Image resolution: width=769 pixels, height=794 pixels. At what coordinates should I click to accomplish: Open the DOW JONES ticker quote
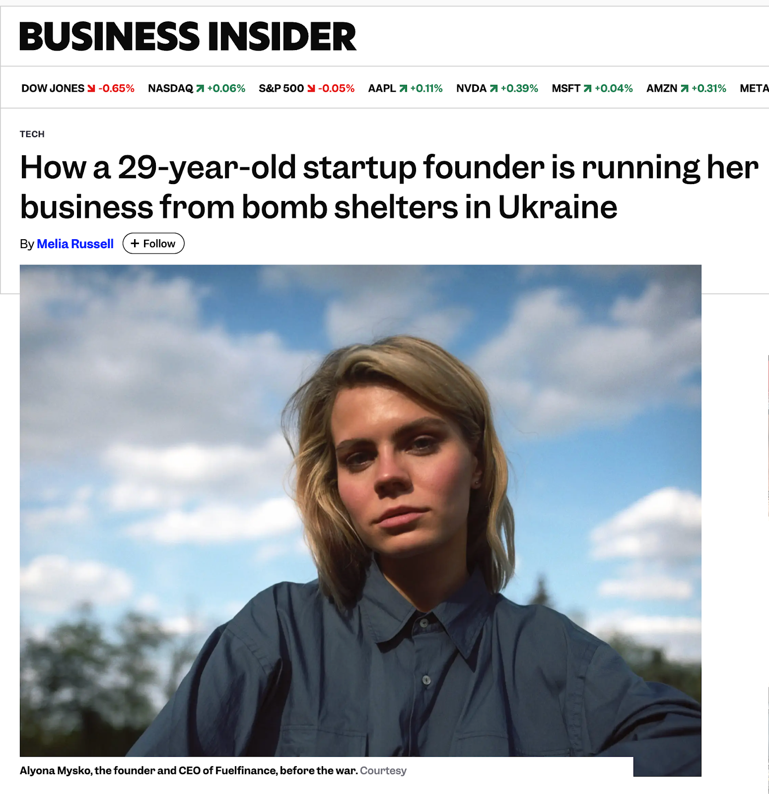(53, 88)
